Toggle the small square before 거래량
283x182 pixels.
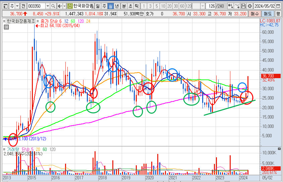4,149
